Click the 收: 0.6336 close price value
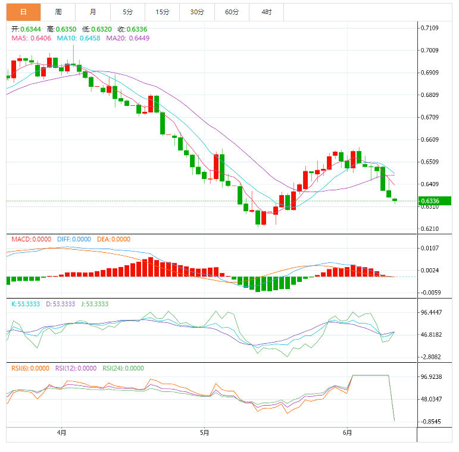Image resolution: width=459 pixels, height=452 pixels. coord(132,29)
